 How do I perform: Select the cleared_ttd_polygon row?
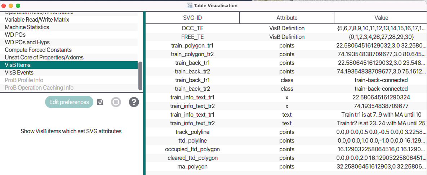(x=192, y=158)
